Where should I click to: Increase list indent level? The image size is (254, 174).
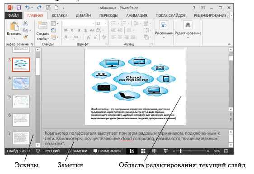[x=120, y=30]
